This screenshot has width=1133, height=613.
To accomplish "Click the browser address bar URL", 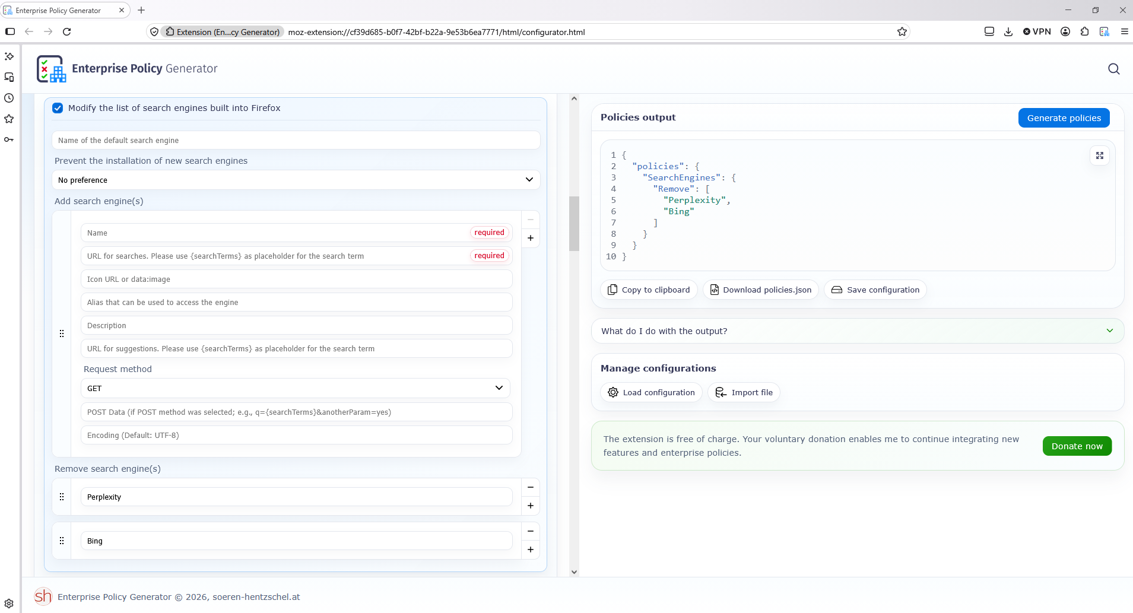I will tap(436, 32).
